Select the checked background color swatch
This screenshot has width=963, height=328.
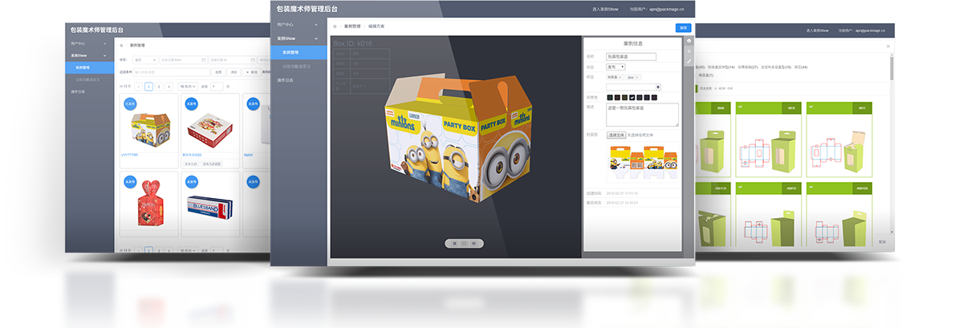[632, 97]
